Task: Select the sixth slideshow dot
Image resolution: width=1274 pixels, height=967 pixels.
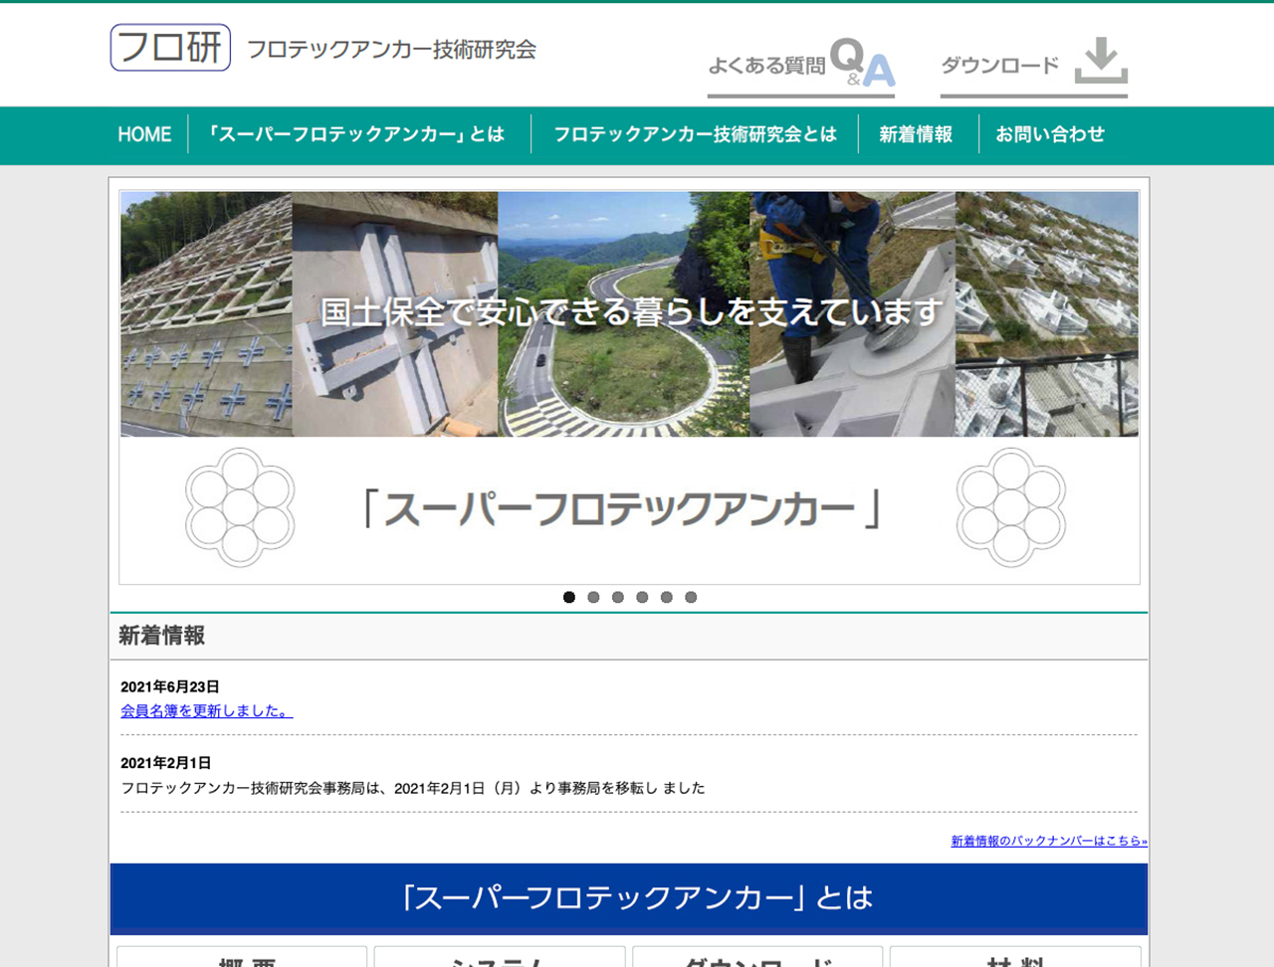Action: 691,597
